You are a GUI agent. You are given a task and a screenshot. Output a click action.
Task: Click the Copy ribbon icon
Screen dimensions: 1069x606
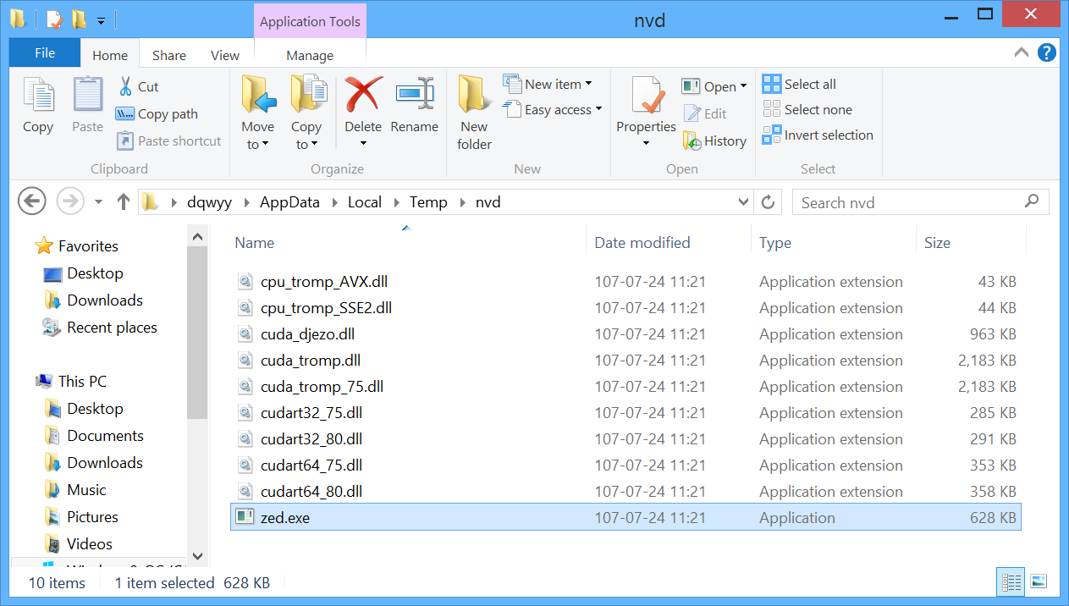pos(37,94)
